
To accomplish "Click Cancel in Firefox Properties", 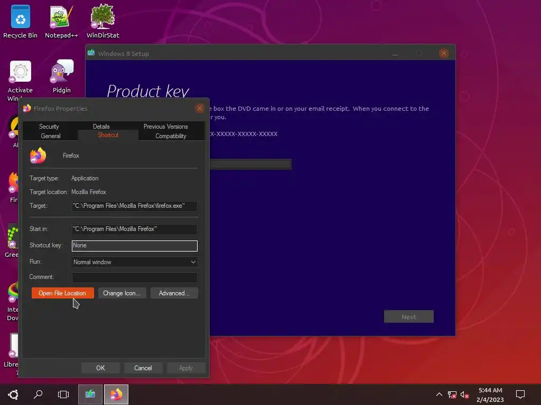I will [143, 368].
